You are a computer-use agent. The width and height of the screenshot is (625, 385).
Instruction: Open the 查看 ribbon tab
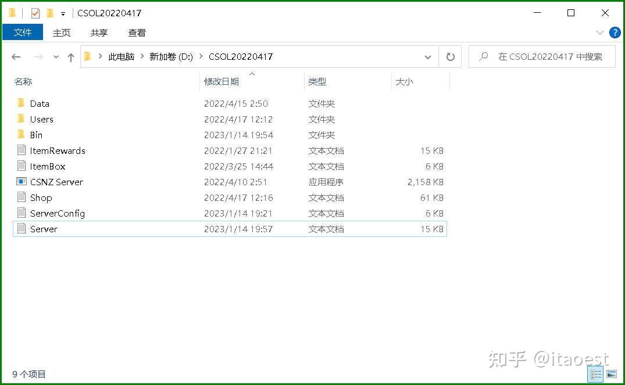pos(137,33)
